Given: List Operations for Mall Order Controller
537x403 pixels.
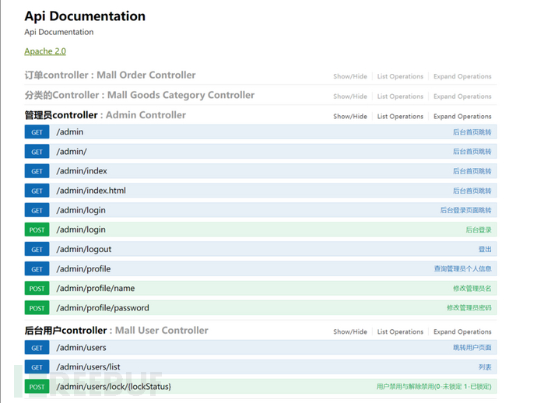Looking at the screenshot, I should pyautogui.click(x=400, y=77).
